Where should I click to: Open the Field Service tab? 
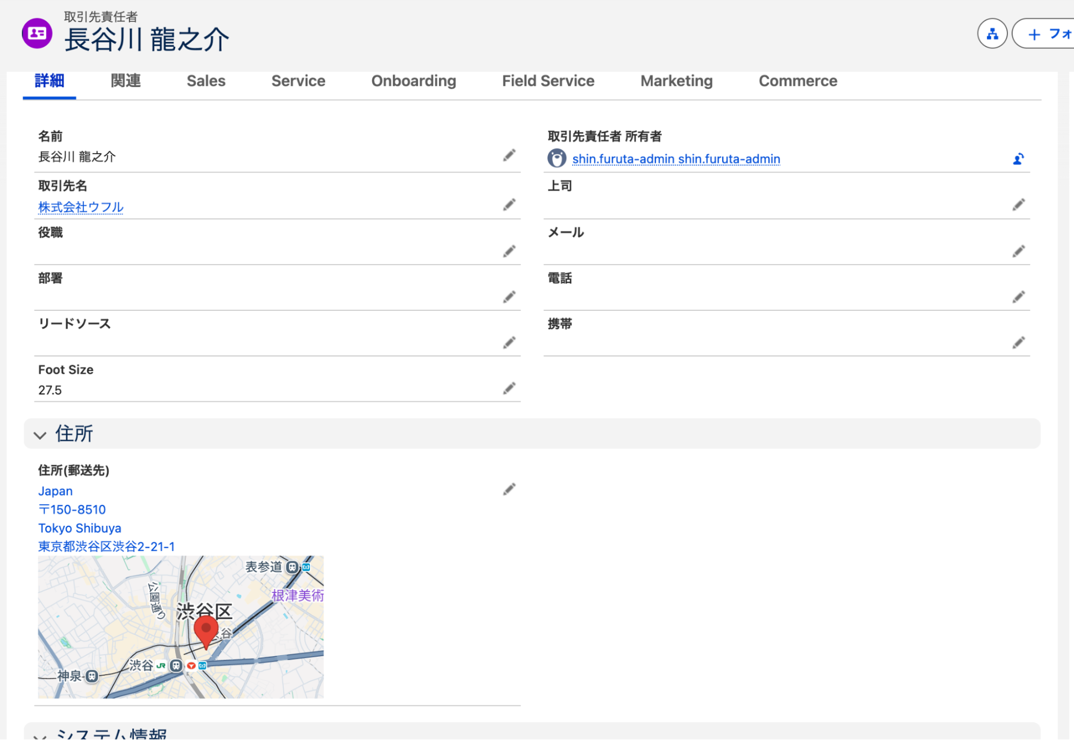click(548, 81)
